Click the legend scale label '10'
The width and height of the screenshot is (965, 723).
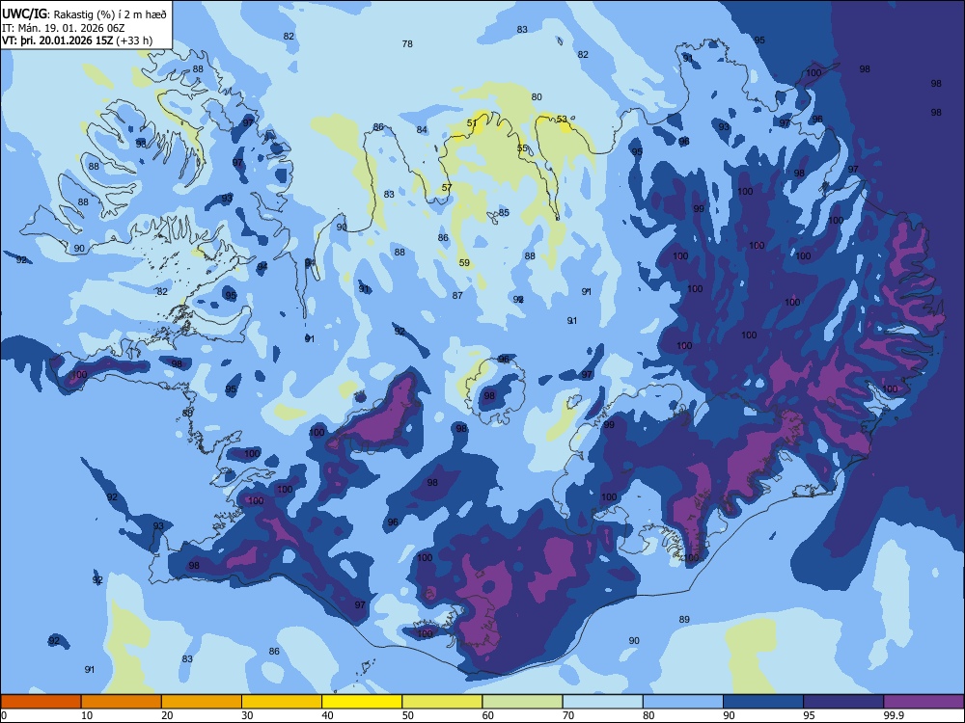[87, 715]
